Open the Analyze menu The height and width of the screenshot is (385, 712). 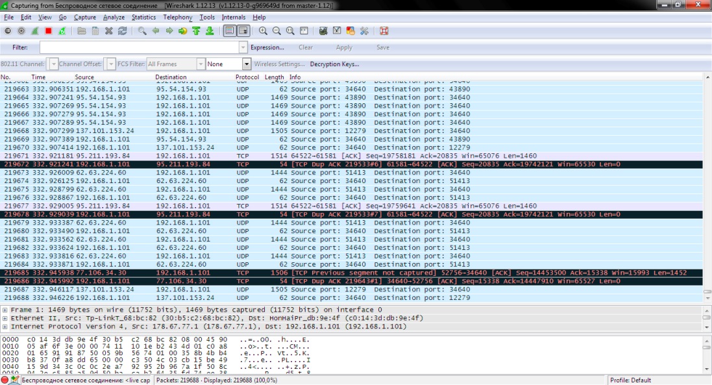[x=114, y=18]
